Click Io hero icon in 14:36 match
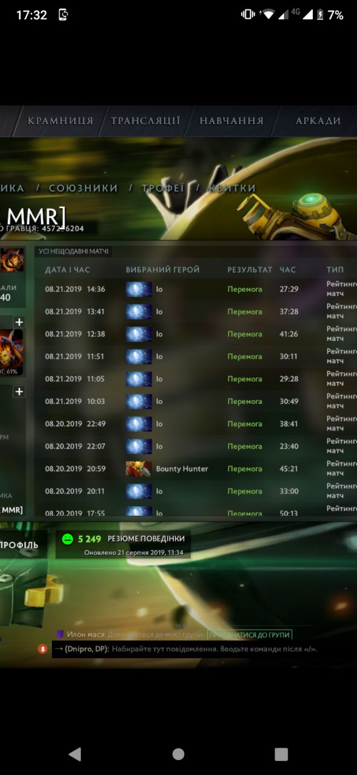This screenshot has height=775, width=357. (x=138, y=289)
